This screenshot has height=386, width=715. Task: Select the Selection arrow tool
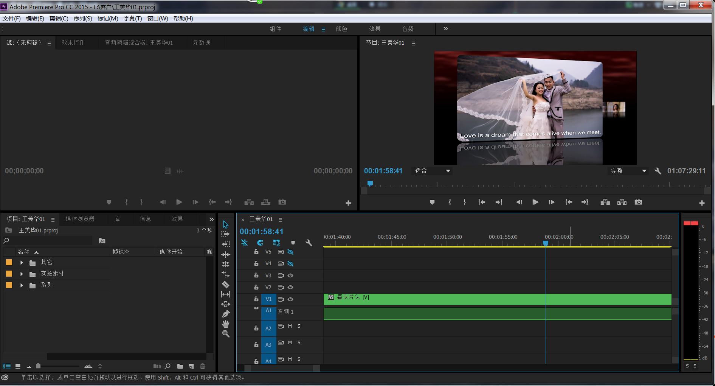point(225,224)
